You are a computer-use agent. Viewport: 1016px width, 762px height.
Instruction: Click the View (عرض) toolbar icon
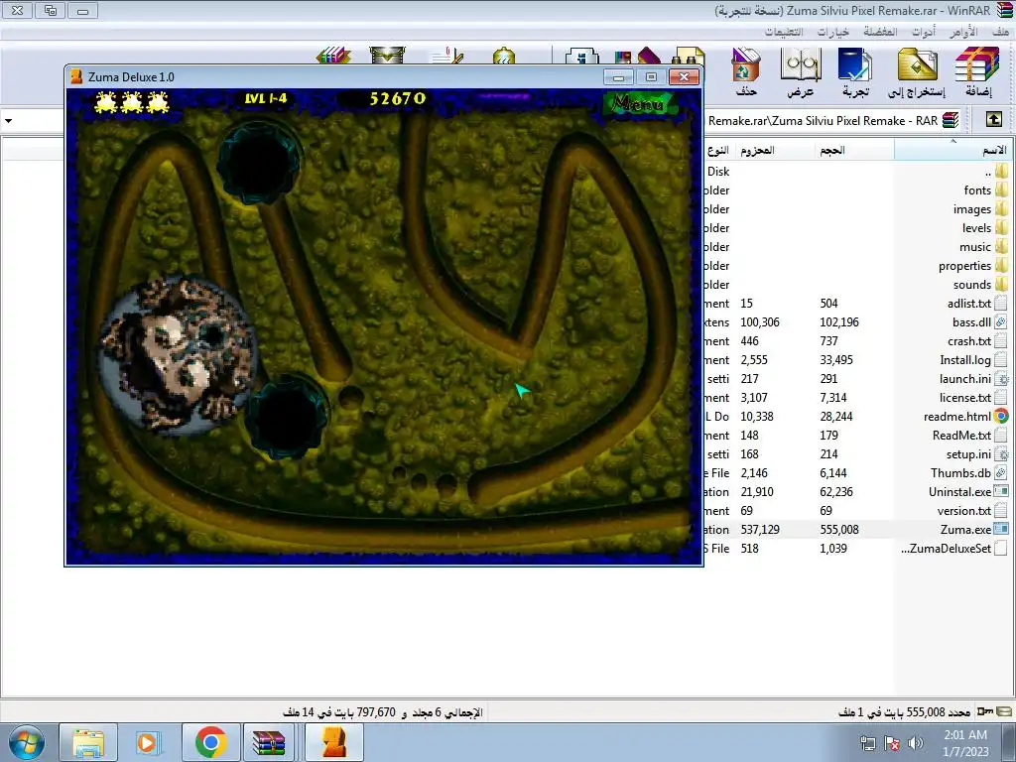pyautogui.click(x=801, y=71)
